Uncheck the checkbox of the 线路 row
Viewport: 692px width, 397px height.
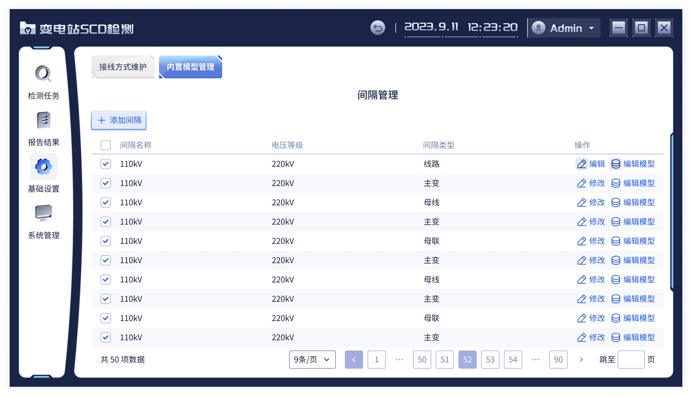(x=105, y=164)
